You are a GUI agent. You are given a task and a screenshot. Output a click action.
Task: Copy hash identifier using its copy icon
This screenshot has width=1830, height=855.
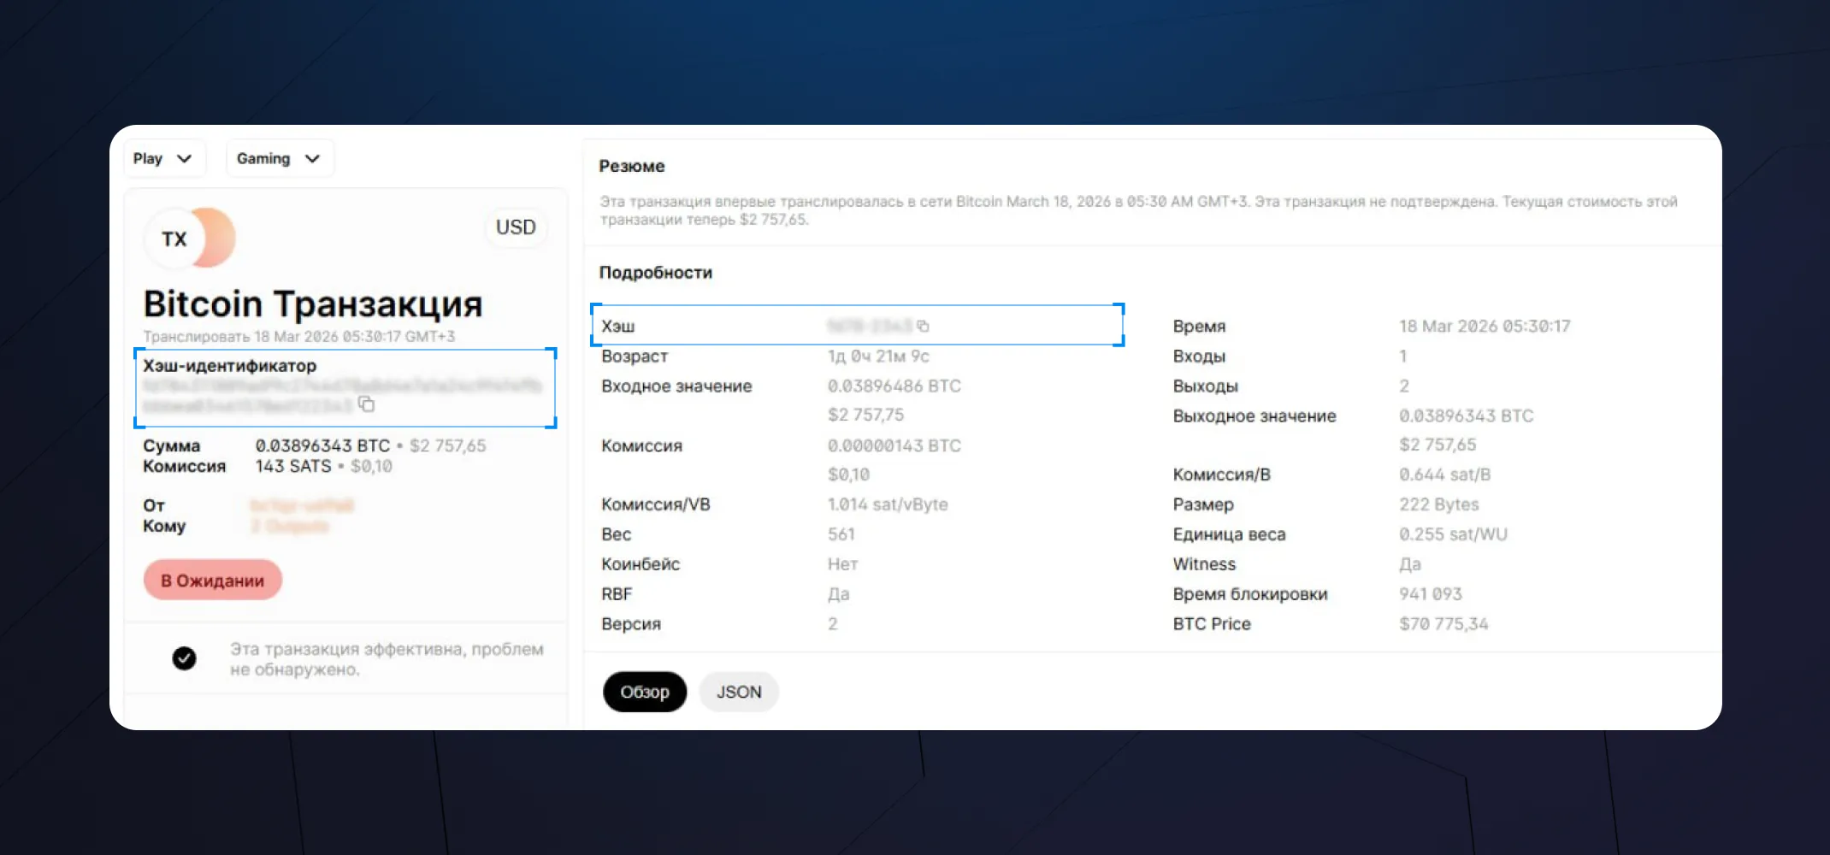(x=367, y=404)
